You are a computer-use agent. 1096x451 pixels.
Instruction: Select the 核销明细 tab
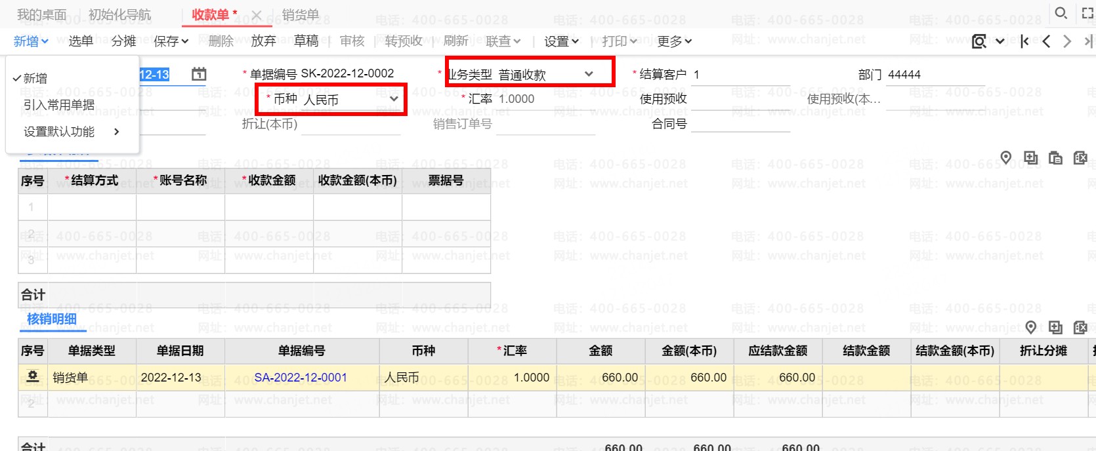click(x=52, y=319)
